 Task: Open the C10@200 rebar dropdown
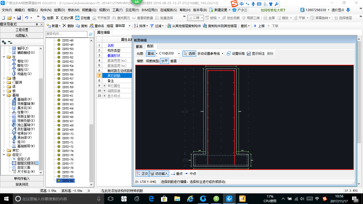click(179, 53)
